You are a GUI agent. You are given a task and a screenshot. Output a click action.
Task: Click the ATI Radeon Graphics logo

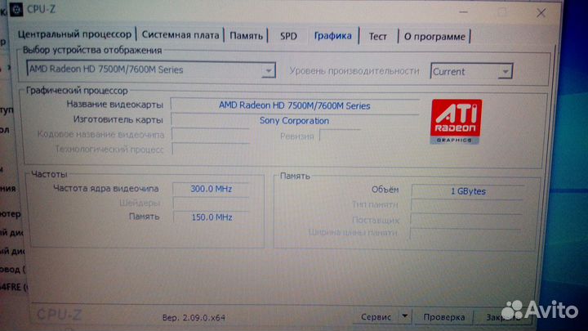click(x=456, y=122)
